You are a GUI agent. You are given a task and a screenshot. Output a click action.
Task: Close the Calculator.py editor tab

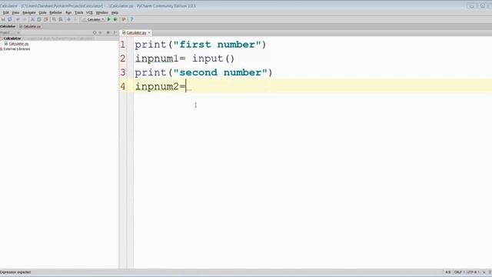pos(149,32)
